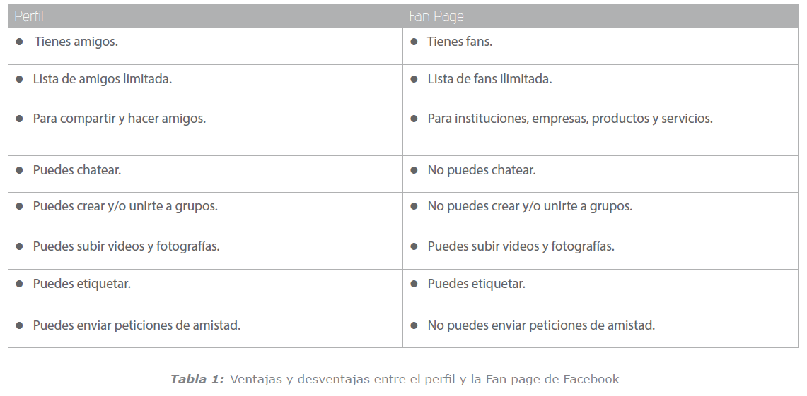Click Perfil column's "Puedes subir videos y fotografías."

coord(126,246)
